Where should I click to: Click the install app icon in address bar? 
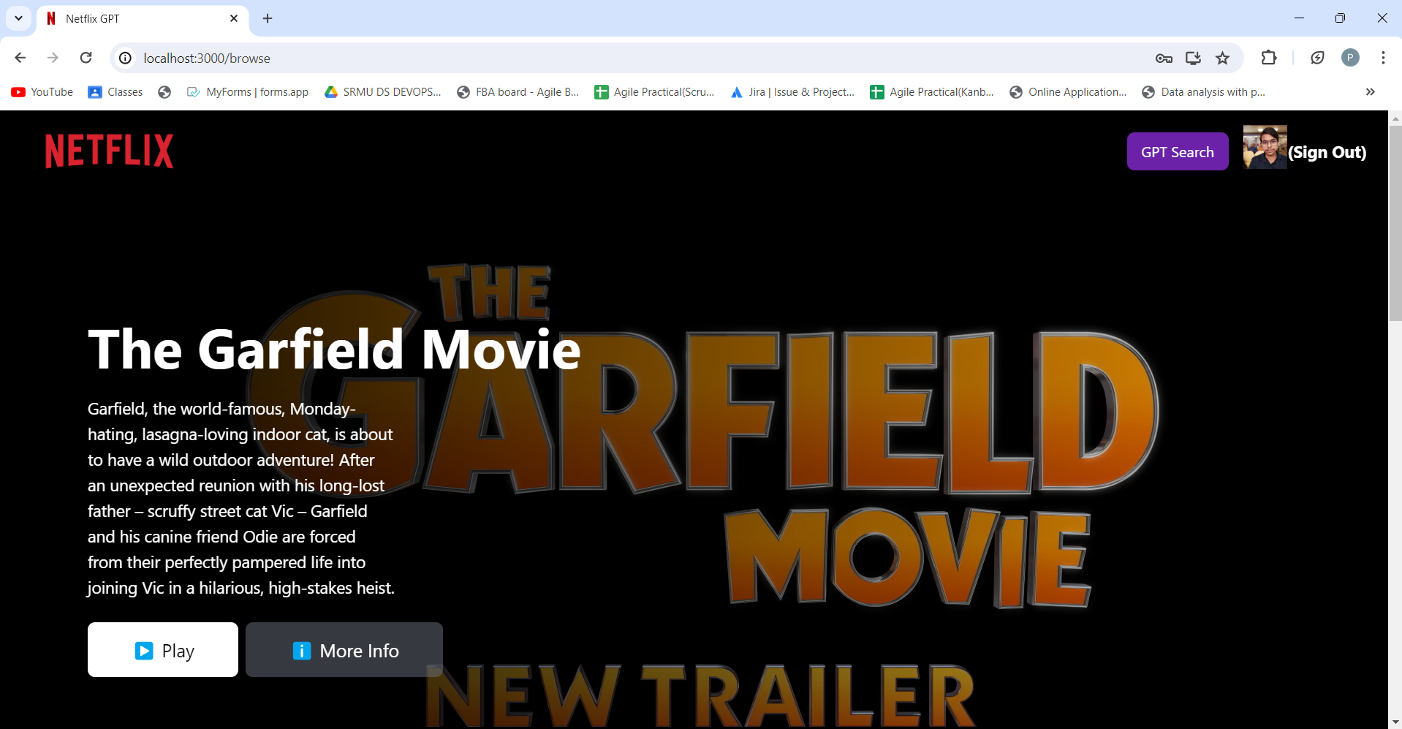coord(1193,58)
